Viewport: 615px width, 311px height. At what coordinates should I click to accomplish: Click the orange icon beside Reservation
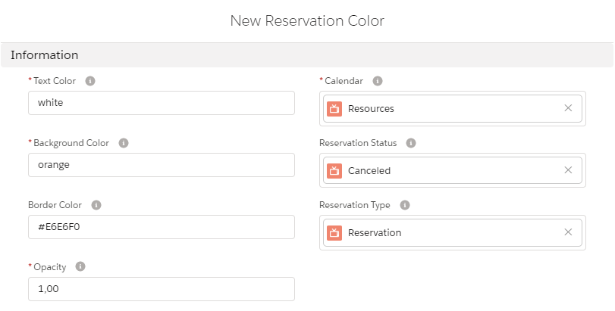(x=334, y=232)
